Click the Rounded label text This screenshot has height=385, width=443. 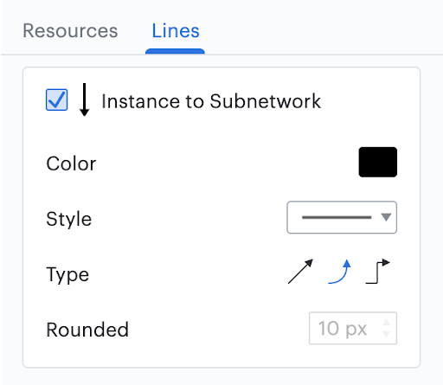coord(87,330)
